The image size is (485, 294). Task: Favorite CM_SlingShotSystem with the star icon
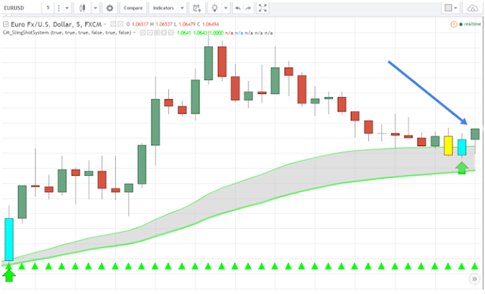[x=164, y=33]
